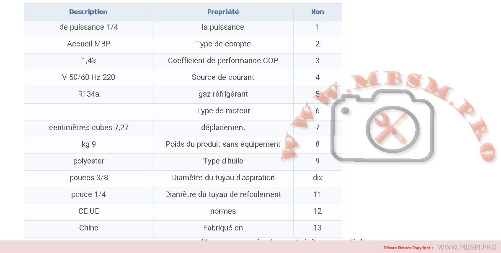Click the Private Picture Copyright label
The width and height of the screenshot is (501, 253).
coord(408,248)
